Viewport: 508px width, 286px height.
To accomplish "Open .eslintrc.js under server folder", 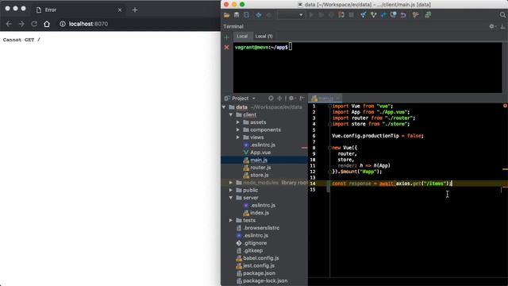I will [x=263, y=205].
